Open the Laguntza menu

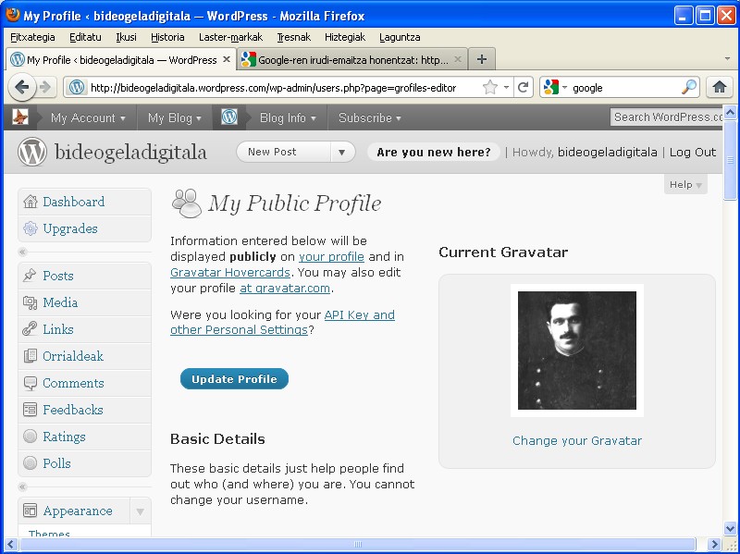point(400,37)
